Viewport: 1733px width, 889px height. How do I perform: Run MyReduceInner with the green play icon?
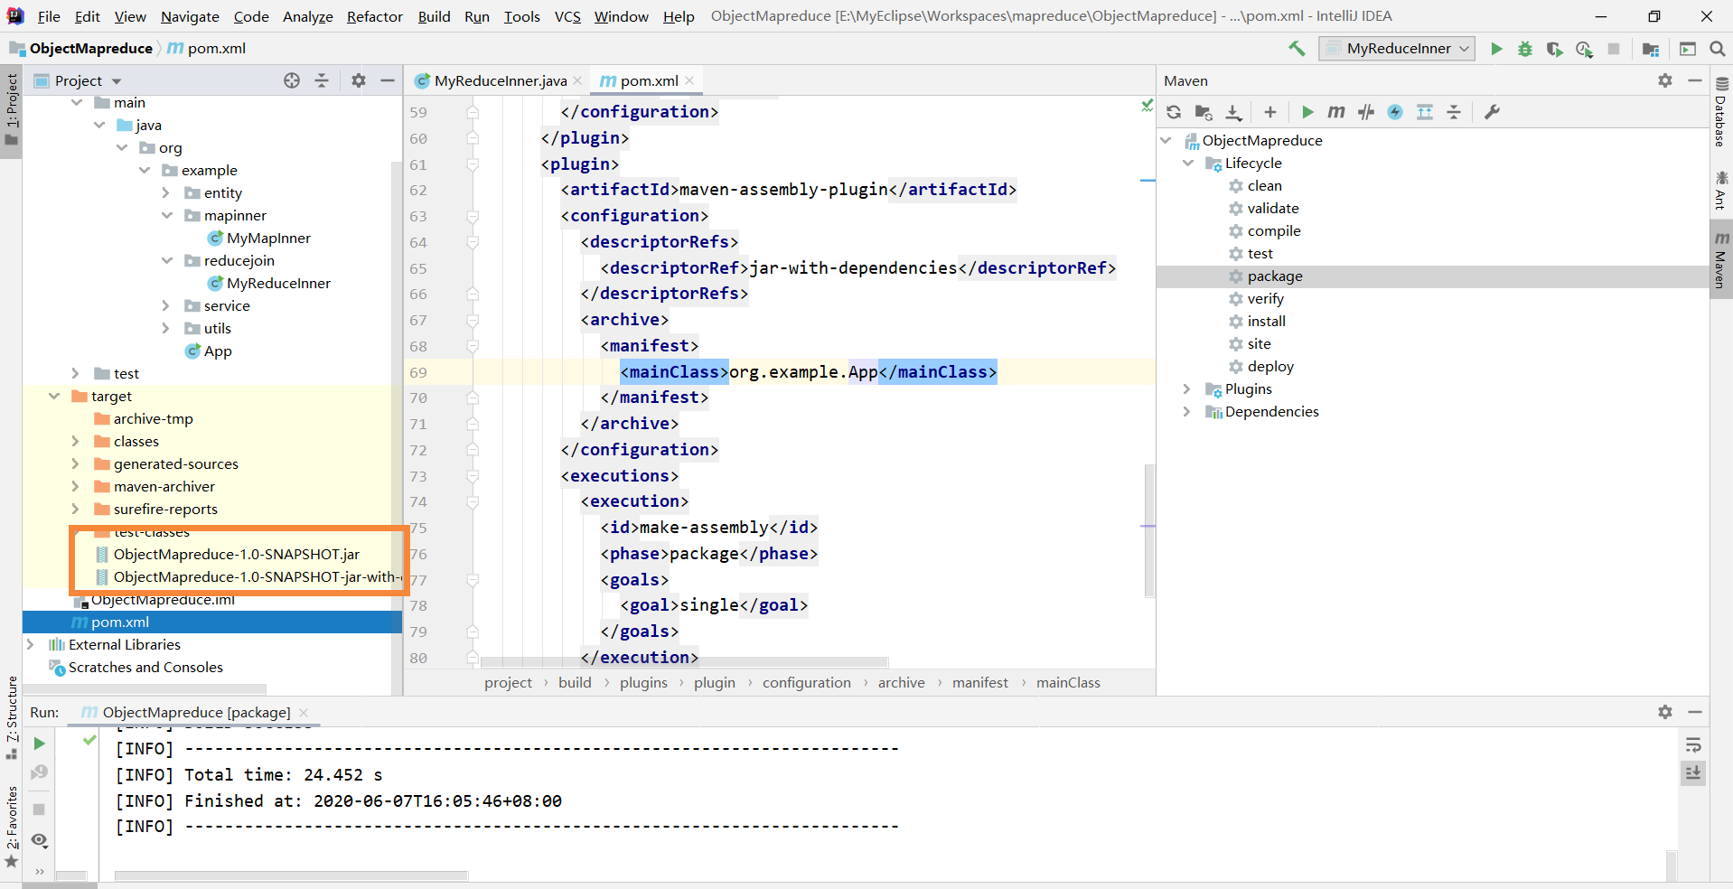(x=1496, y=49)
